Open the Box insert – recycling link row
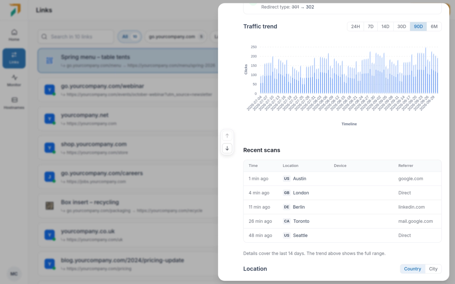This screenshot has height=284, width=455. [128, 206]
